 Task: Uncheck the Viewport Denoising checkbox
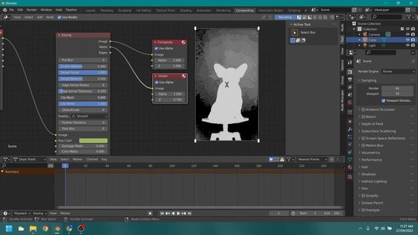tap(383, 101)
